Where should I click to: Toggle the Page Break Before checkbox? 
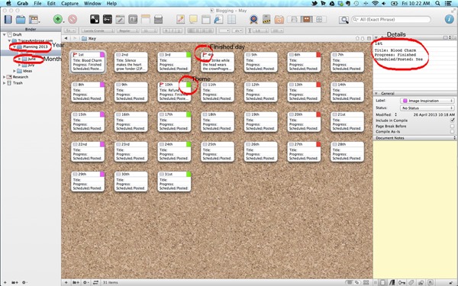pyautogui.click(x=453, y=126)
